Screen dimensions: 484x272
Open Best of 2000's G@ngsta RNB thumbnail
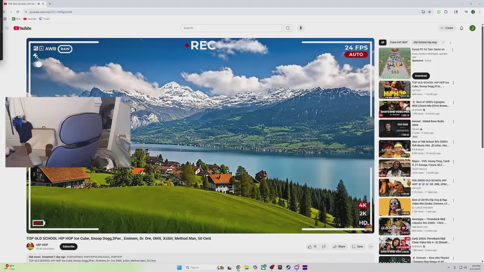[x=395, y=109]
